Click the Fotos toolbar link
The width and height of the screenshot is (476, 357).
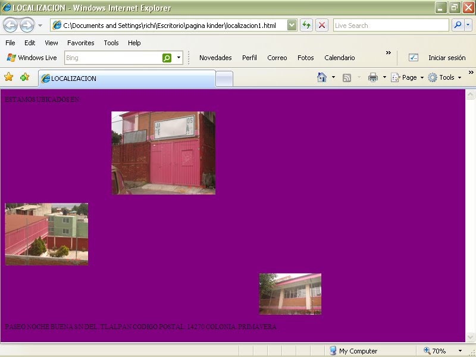click(306, 58)
